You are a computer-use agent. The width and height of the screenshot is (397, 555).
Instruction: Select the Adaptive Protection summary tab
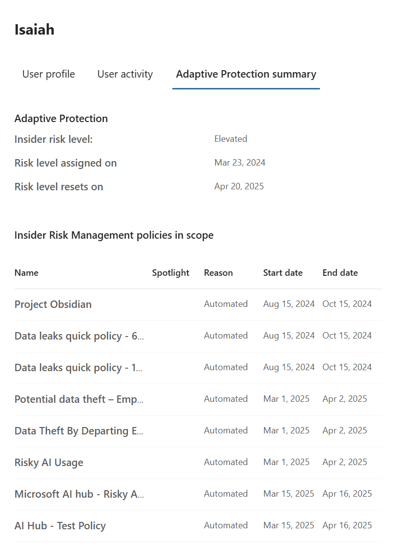pos(246,74)
